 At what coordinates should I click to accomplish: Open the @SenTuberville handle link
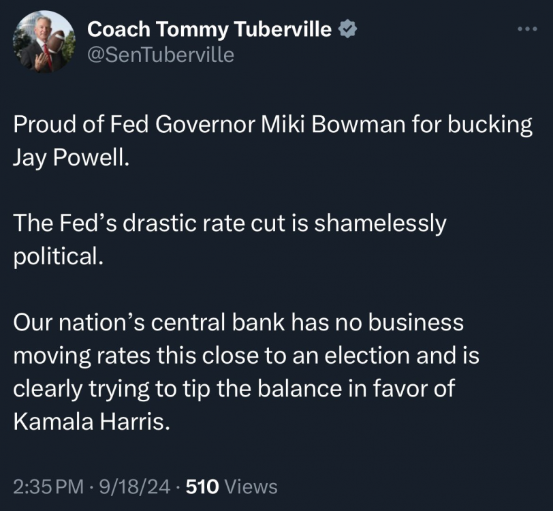click(x=161, y=55)
